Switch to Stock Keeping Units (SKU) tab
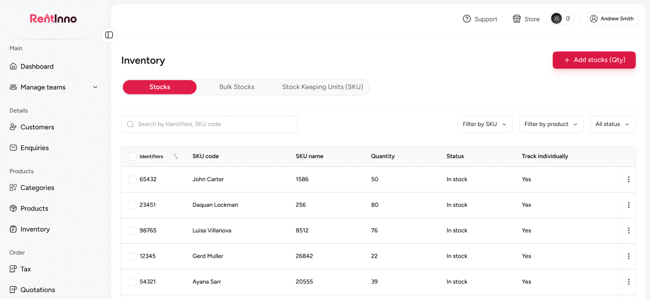The width and height of the screenshot is (650, 299). click(x=323, y=87)
